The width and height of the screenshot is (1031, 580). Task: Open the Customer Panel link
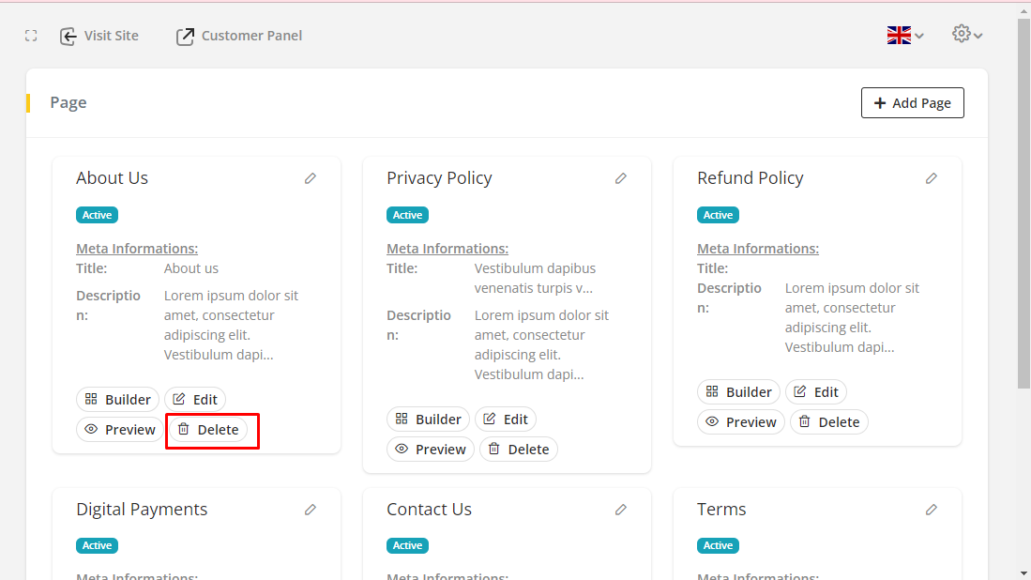click(x=239, y=36)
